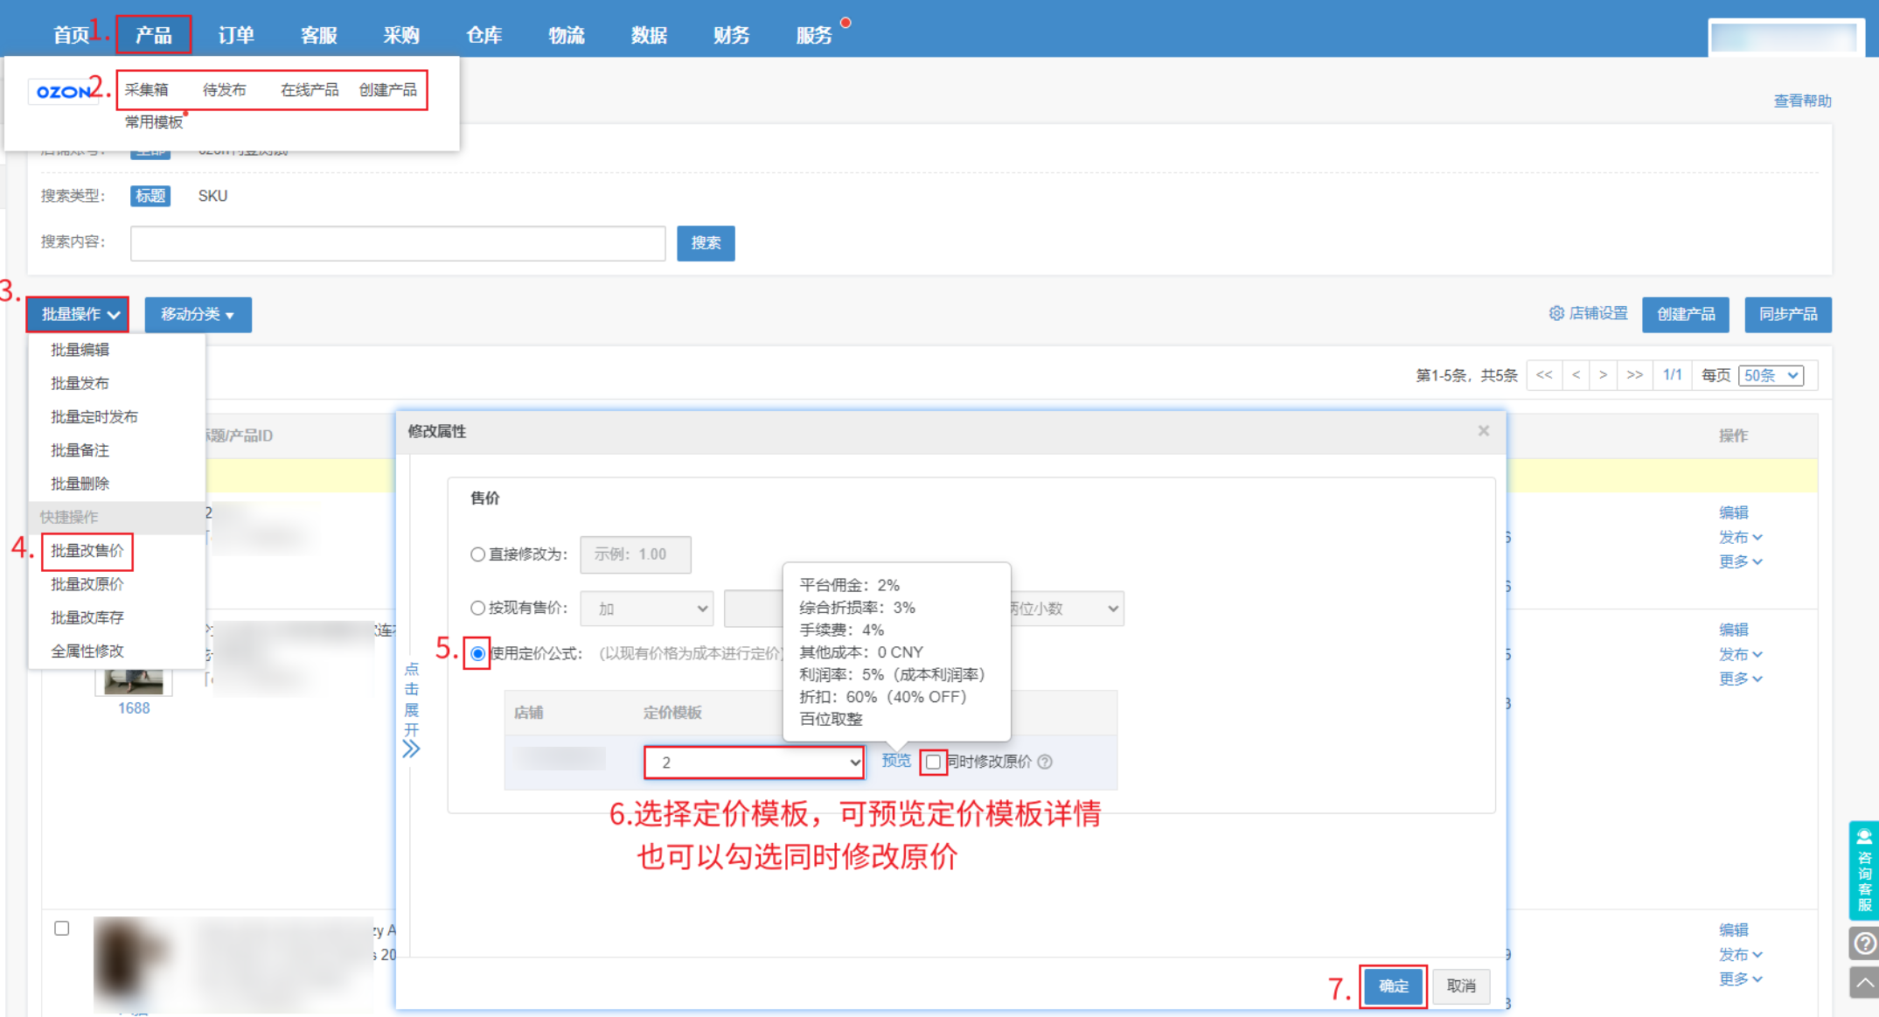Open the 订单 top menu
The width and height of the screenshot is (1879, 1017).
236,35
